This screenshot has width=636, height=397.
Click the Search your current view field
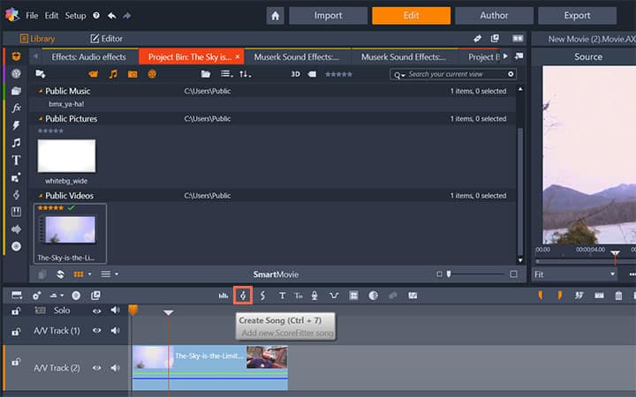click(453, 74)
